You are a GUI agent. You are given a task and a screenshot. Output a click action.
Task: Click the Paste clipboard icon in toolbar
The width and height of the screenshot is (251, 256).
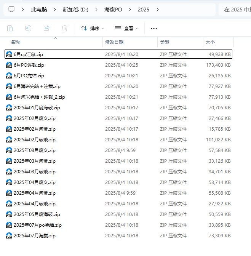(10, 28)
